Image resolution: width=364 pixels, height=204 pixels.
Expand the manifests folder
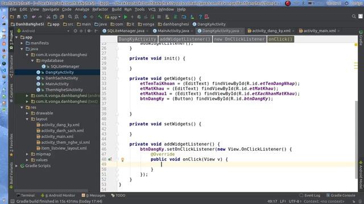coord(22,43)
